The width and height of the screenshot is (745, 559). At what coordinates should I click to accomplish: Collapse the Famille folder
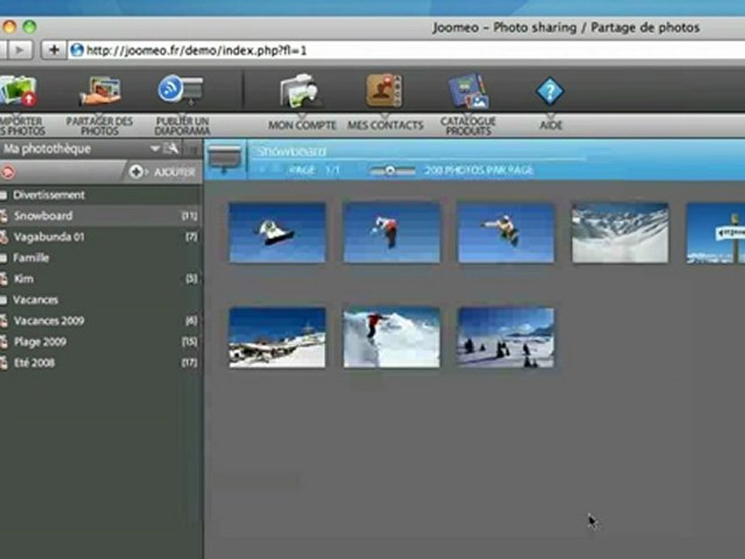pos(4,258)
